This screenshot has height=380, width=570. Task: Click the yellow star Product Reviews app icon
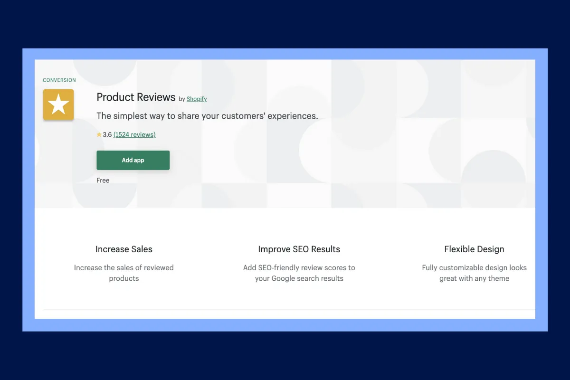coord(58,104)
